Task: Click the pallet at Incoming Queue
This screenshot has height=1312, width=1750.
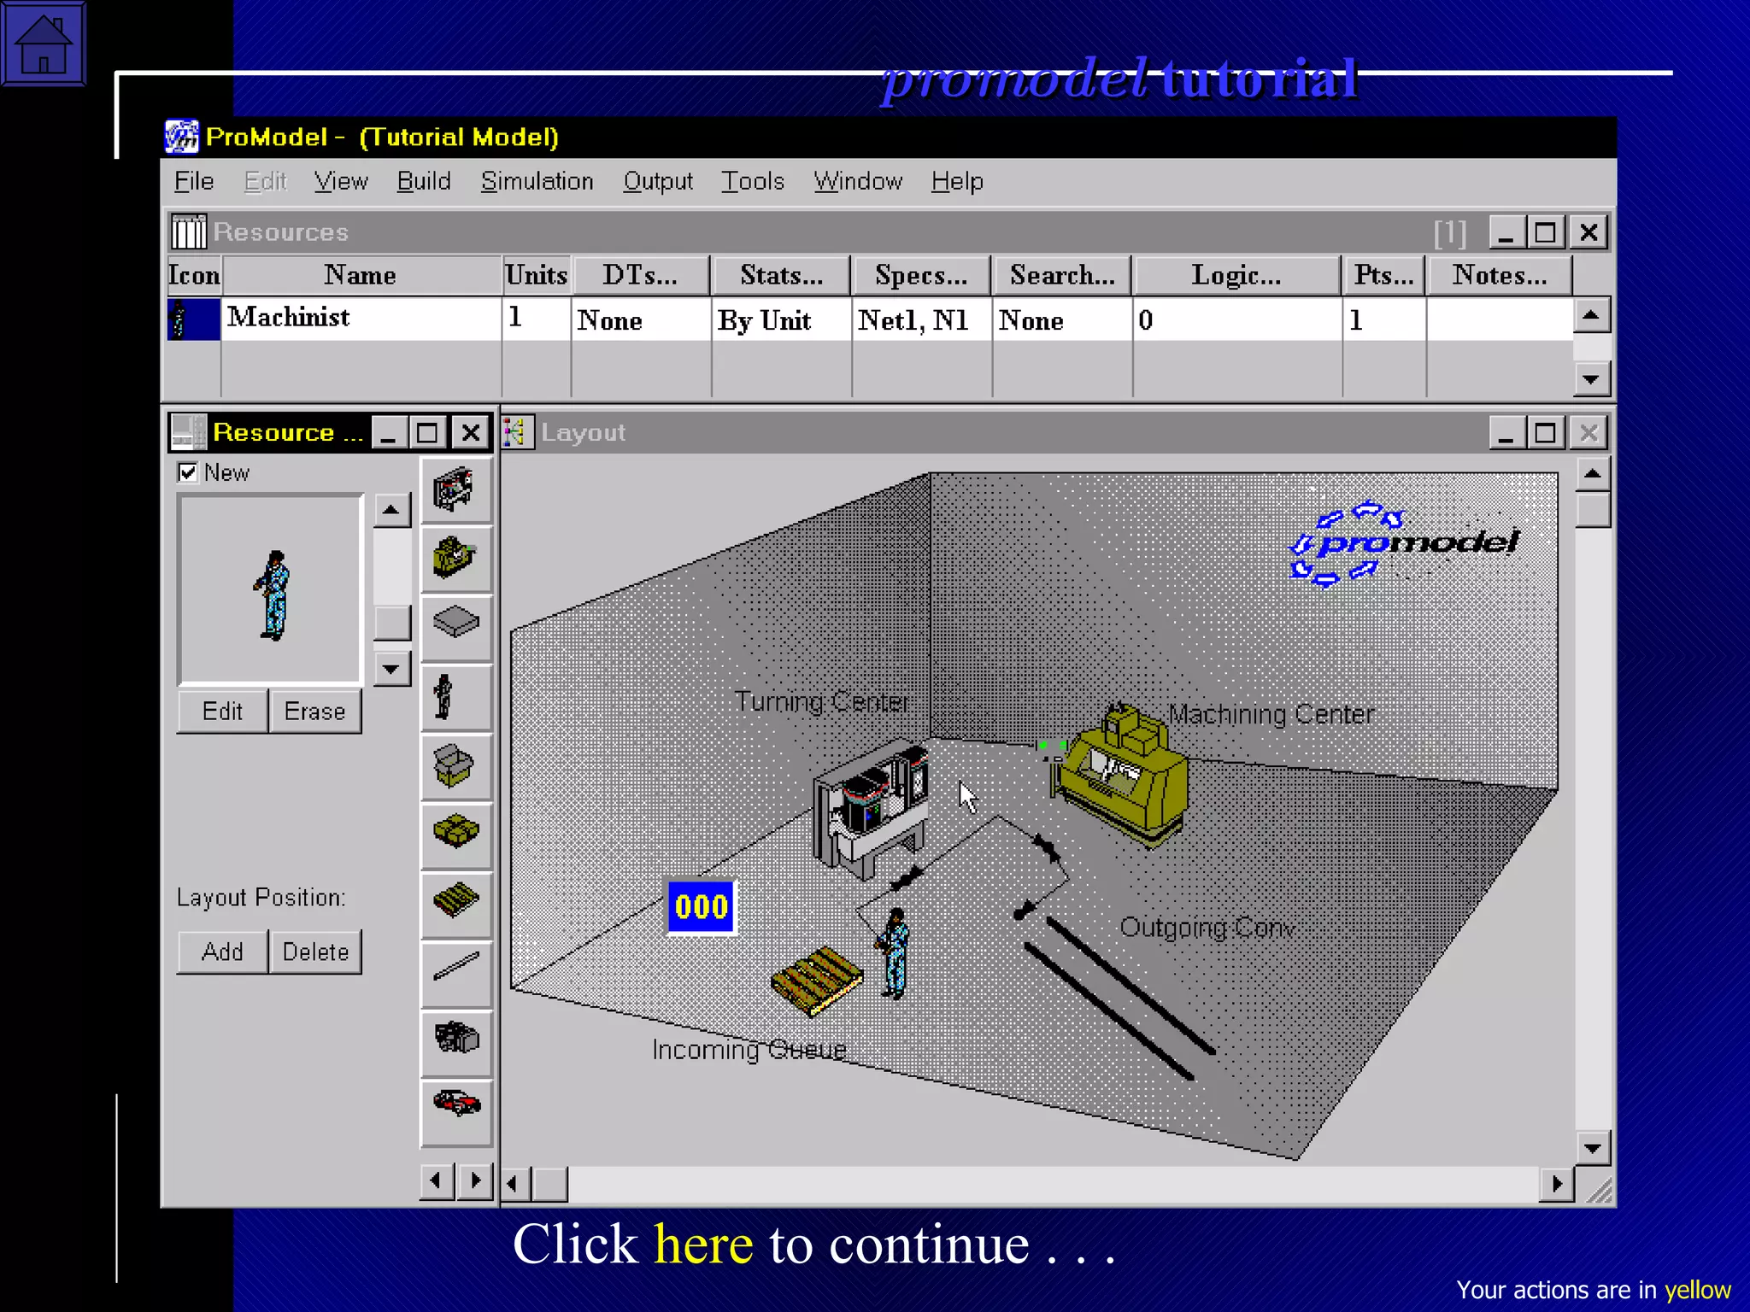Action: pyautogui.click(x=817, y=981)
